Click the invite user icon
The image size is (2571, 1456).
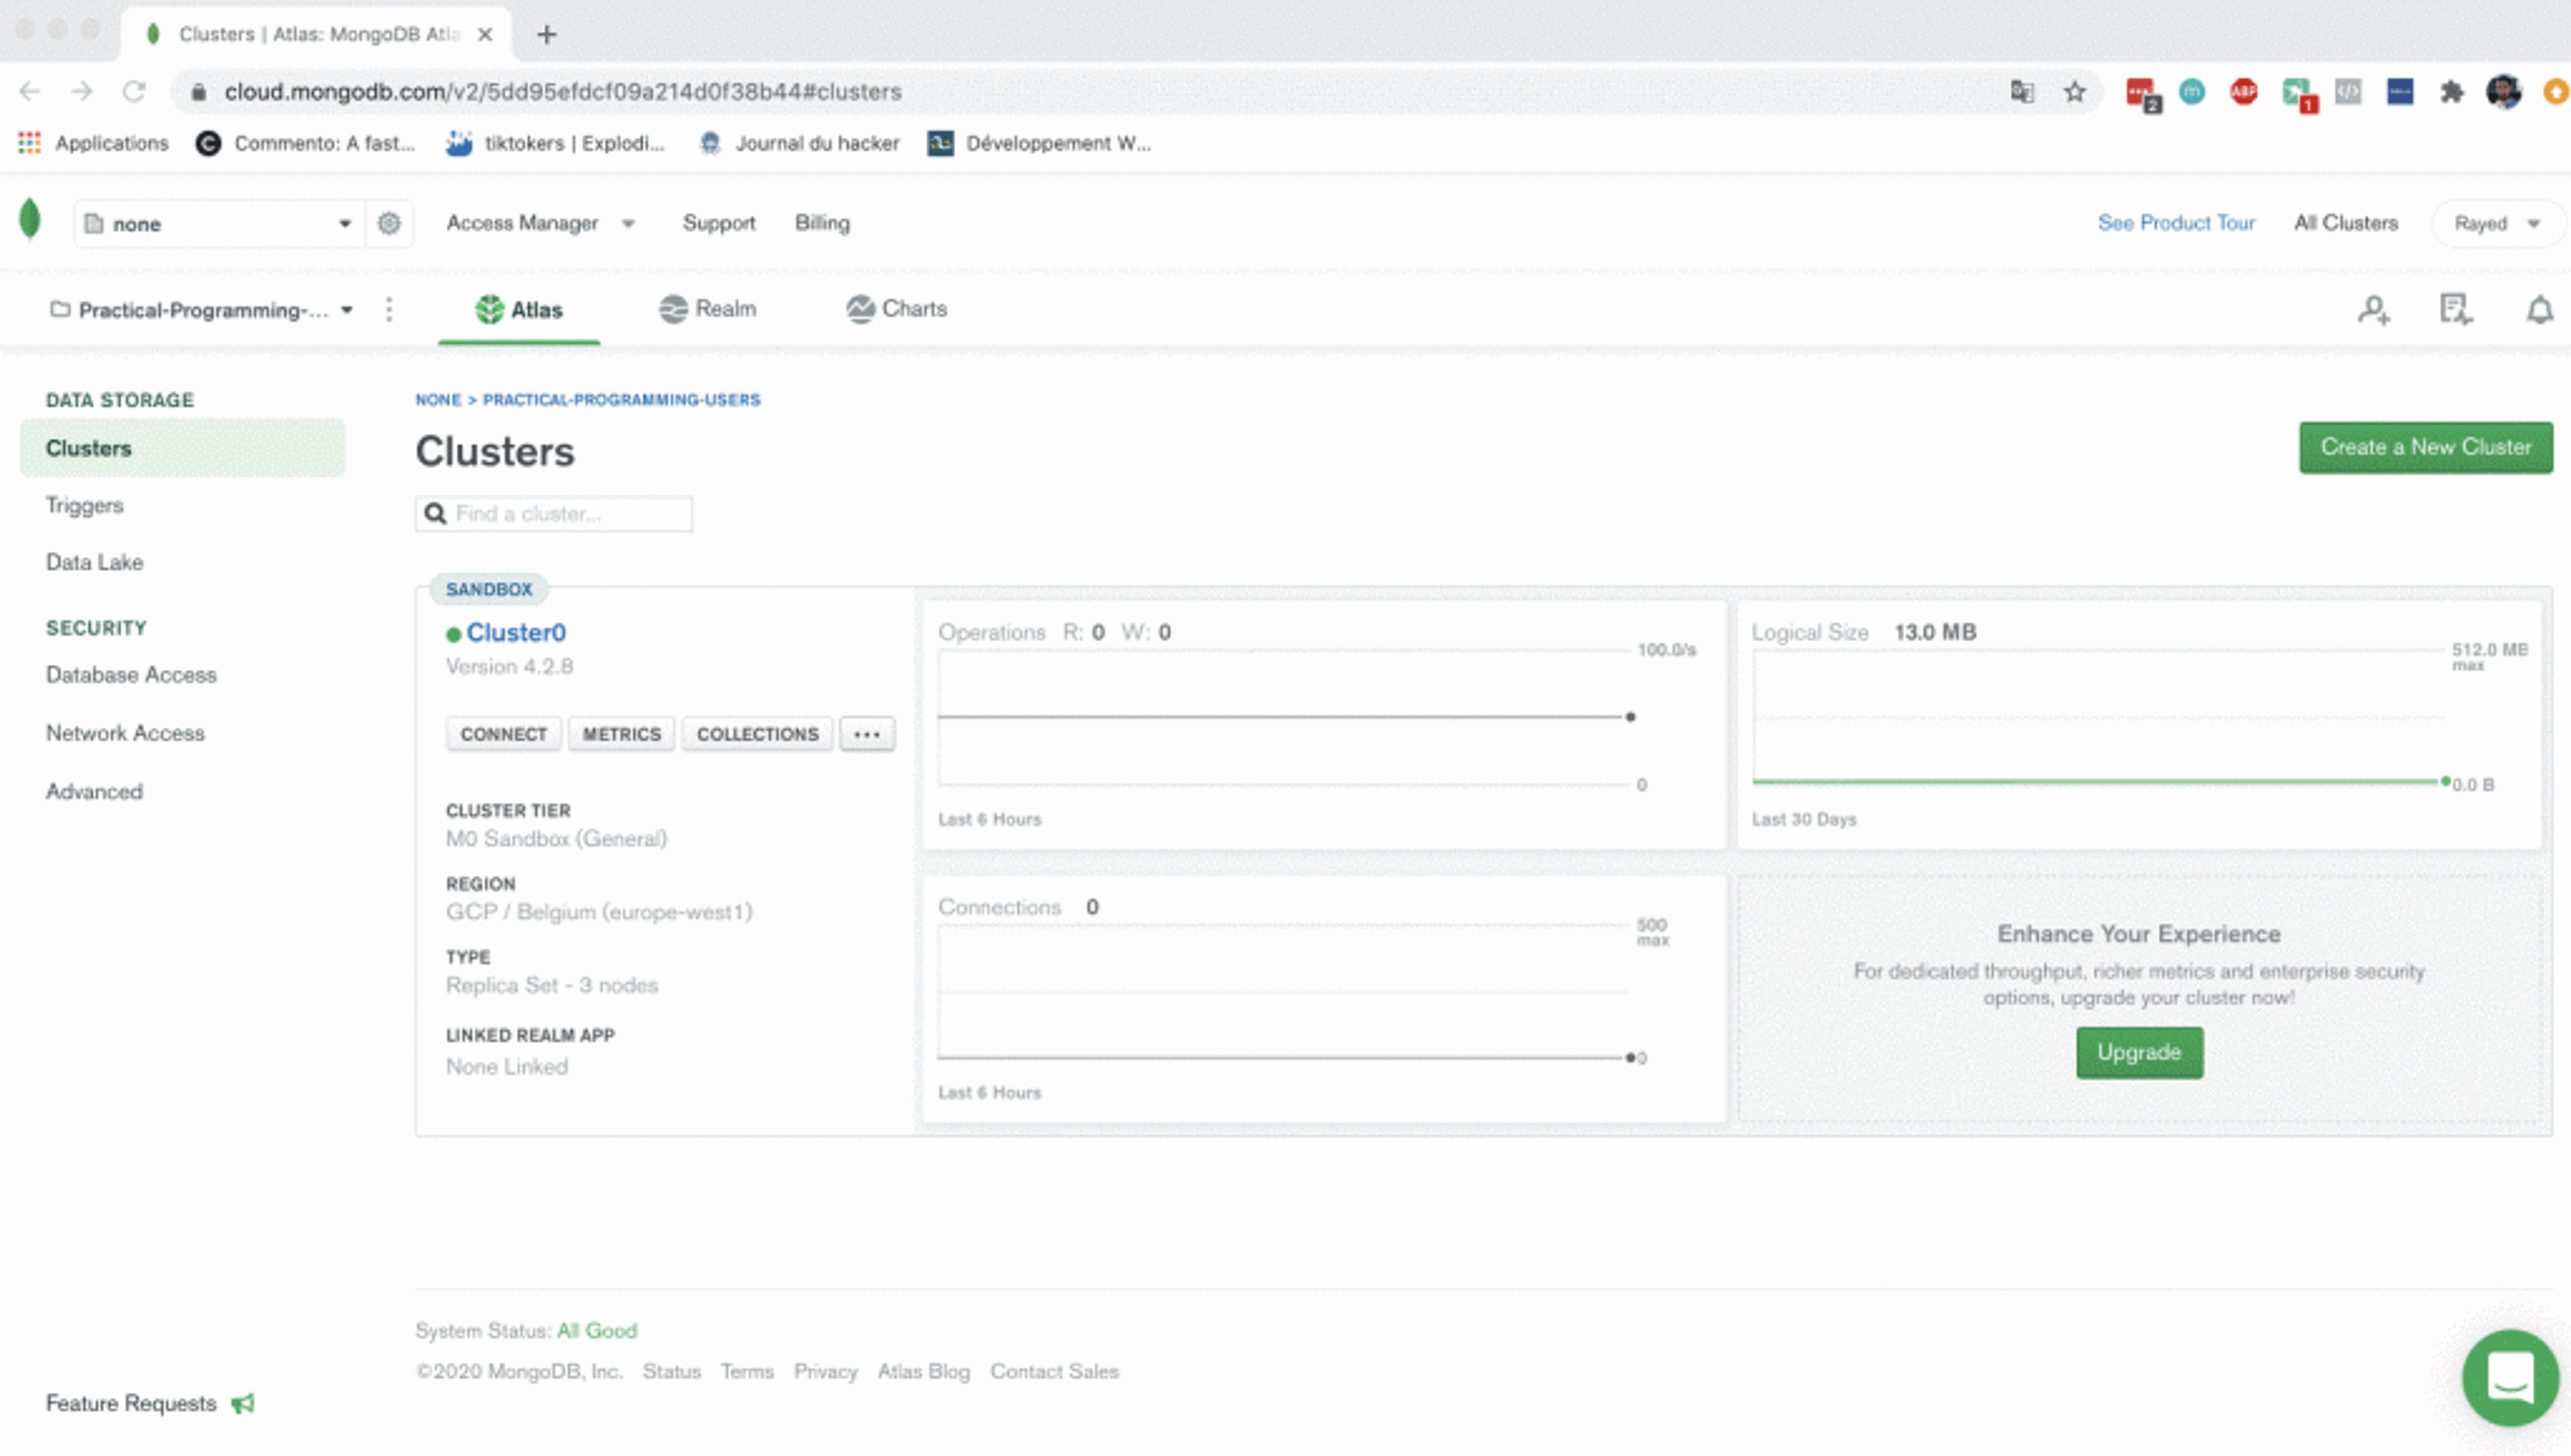tap(2374, 310)
